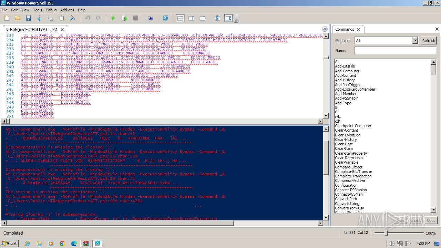Select Add-LocalGroupMember command
441x248 pixels.
click(x=355, y=89)
